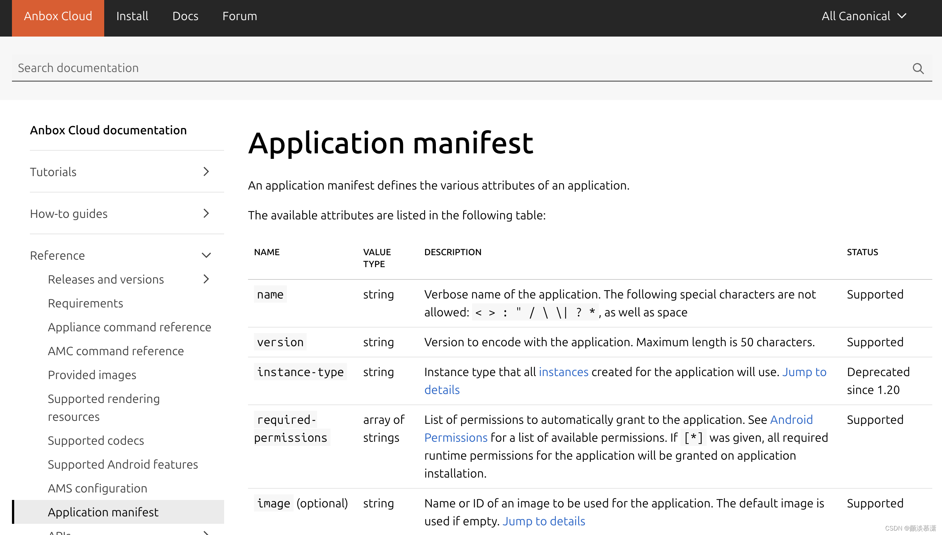The height and width of the screenshot is (535, 942).
Task: Click the Releases and versions expand arrow
Action: (207, 279)
